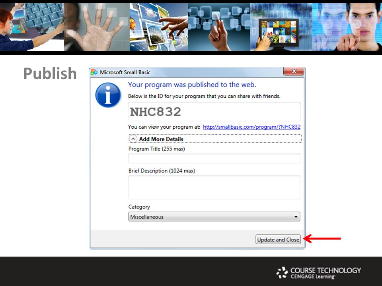This screenshot has height=286, width=382.
Task: Collapse the Add More Details section
Action: point(133,139)
